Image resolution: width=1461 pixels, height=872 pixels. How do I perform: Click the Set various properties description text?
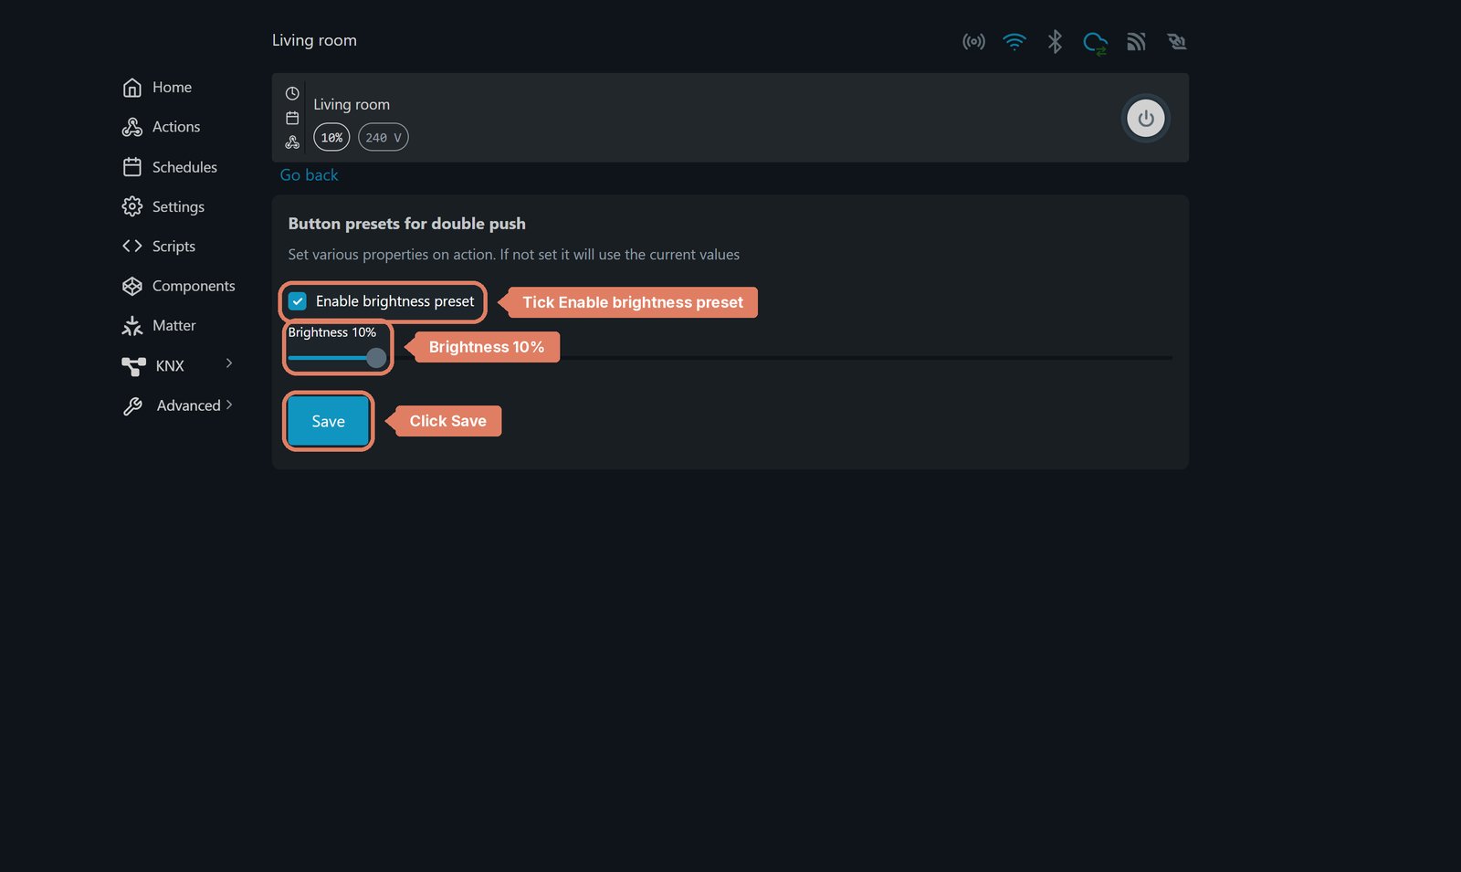coord(514,255)
